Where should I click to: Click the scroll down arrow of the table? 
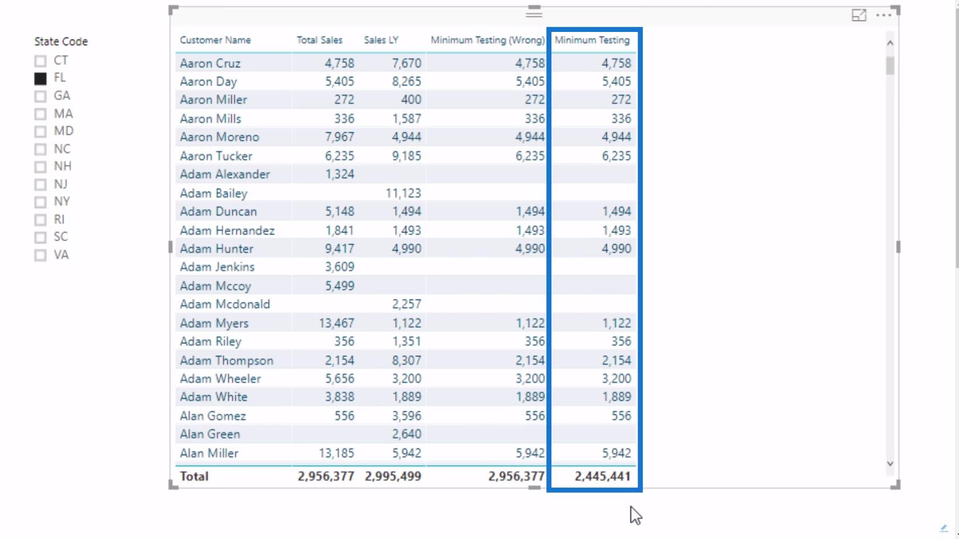pos(890,464)
